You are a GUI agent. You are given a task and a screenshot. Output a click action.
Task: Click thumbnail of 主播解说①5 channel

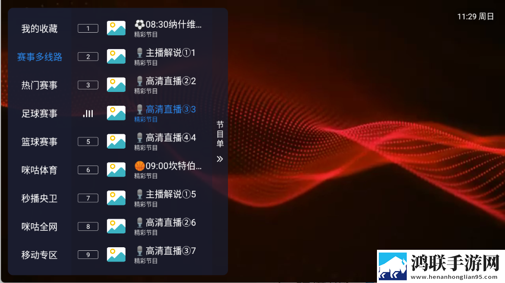click(x=116, y=198)
